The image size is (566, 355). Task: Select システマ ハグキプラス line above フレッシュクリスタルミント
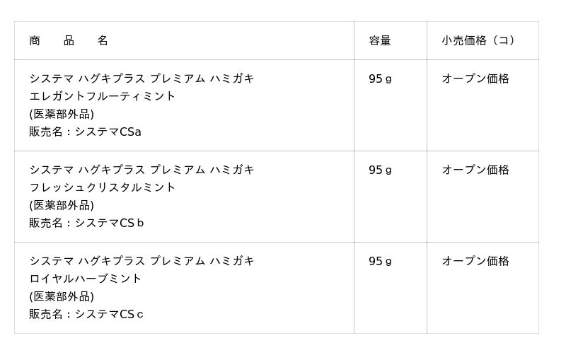141,170
